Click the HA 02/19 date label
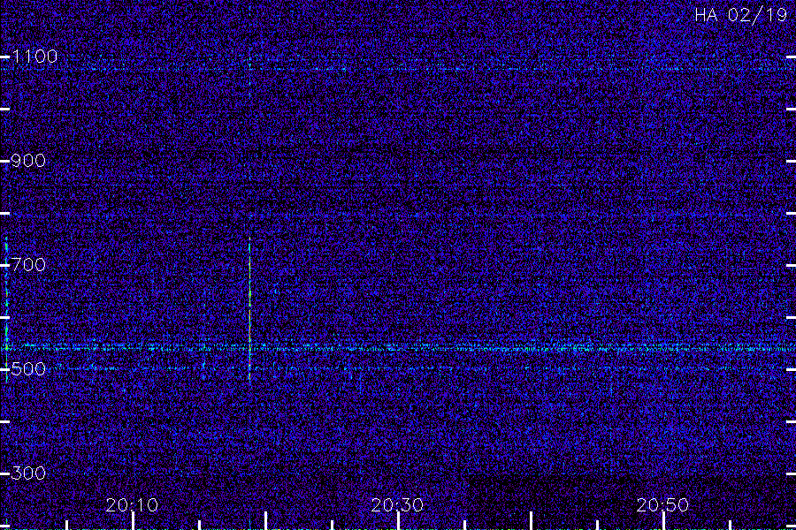Viewport: 796px width, 530px height. 740,15
